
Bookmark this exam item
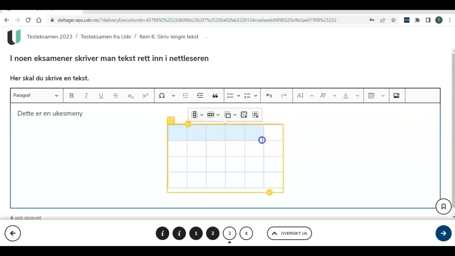(x=444, y=207)
